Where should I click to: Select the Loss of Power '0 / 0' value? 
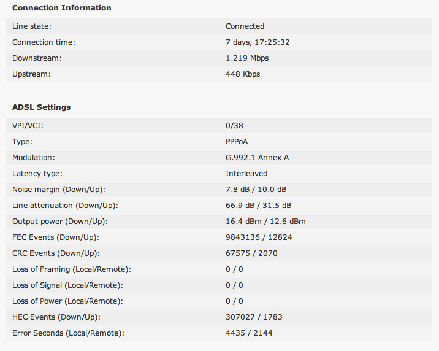[234, 301]
